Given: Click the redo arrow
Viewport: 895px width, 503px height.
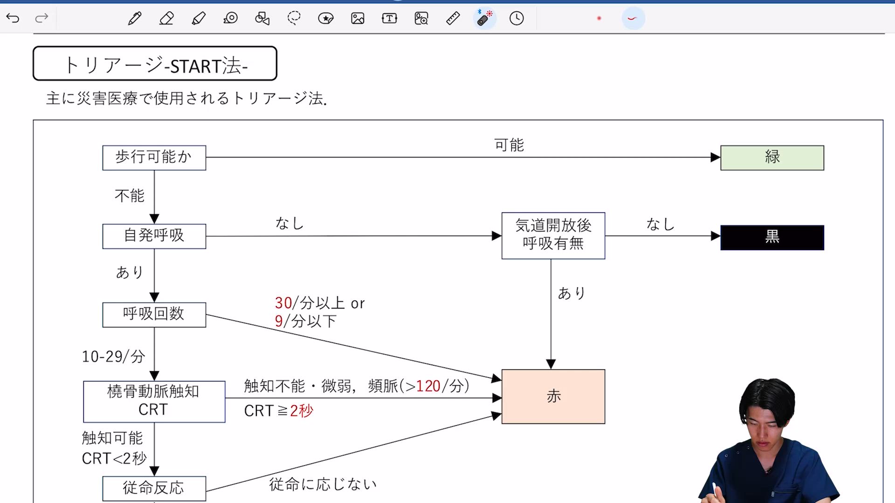Looking at the screenshot, I should [x=42, y=18].
